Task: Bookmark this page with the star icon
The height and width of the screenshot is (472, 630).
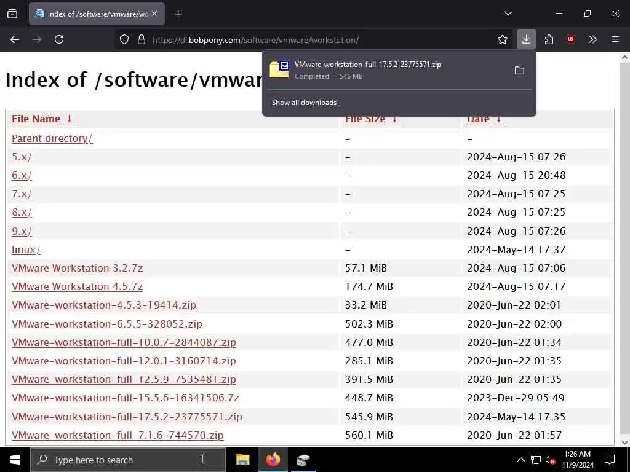Action: (x=503, y=39)
